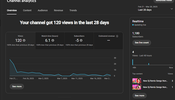175x100 pixels.
Task: Click the Advanced mode button
Action: [x=164, y=1]
